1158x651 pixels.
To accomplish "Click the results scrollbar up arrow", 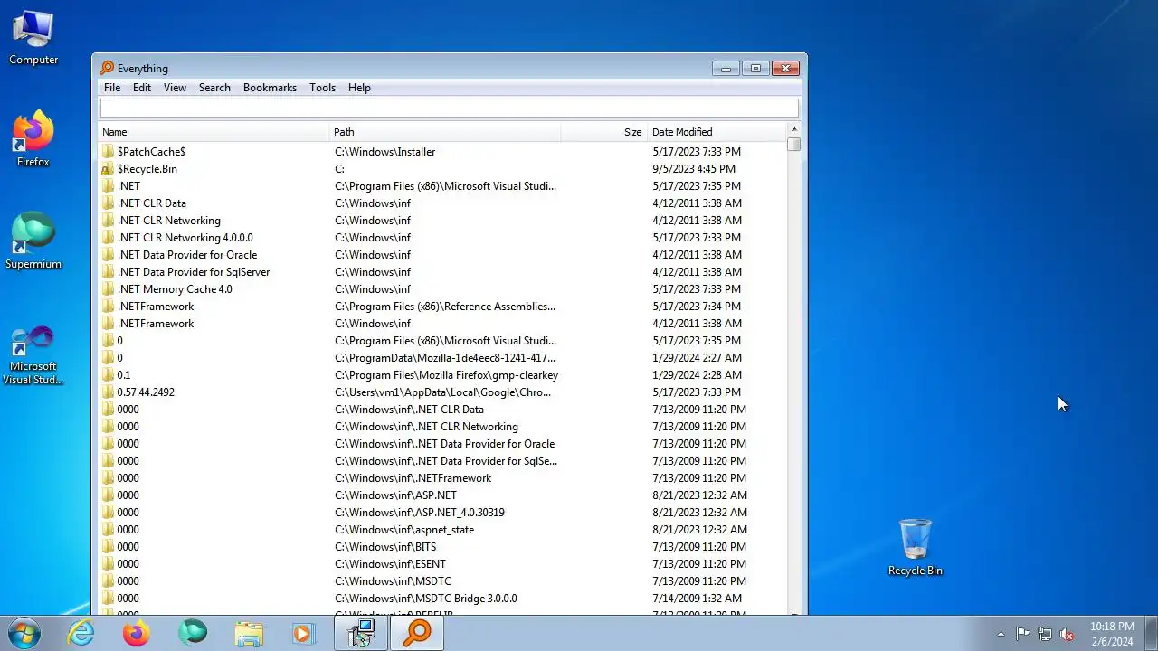I will tap(793, 130).
